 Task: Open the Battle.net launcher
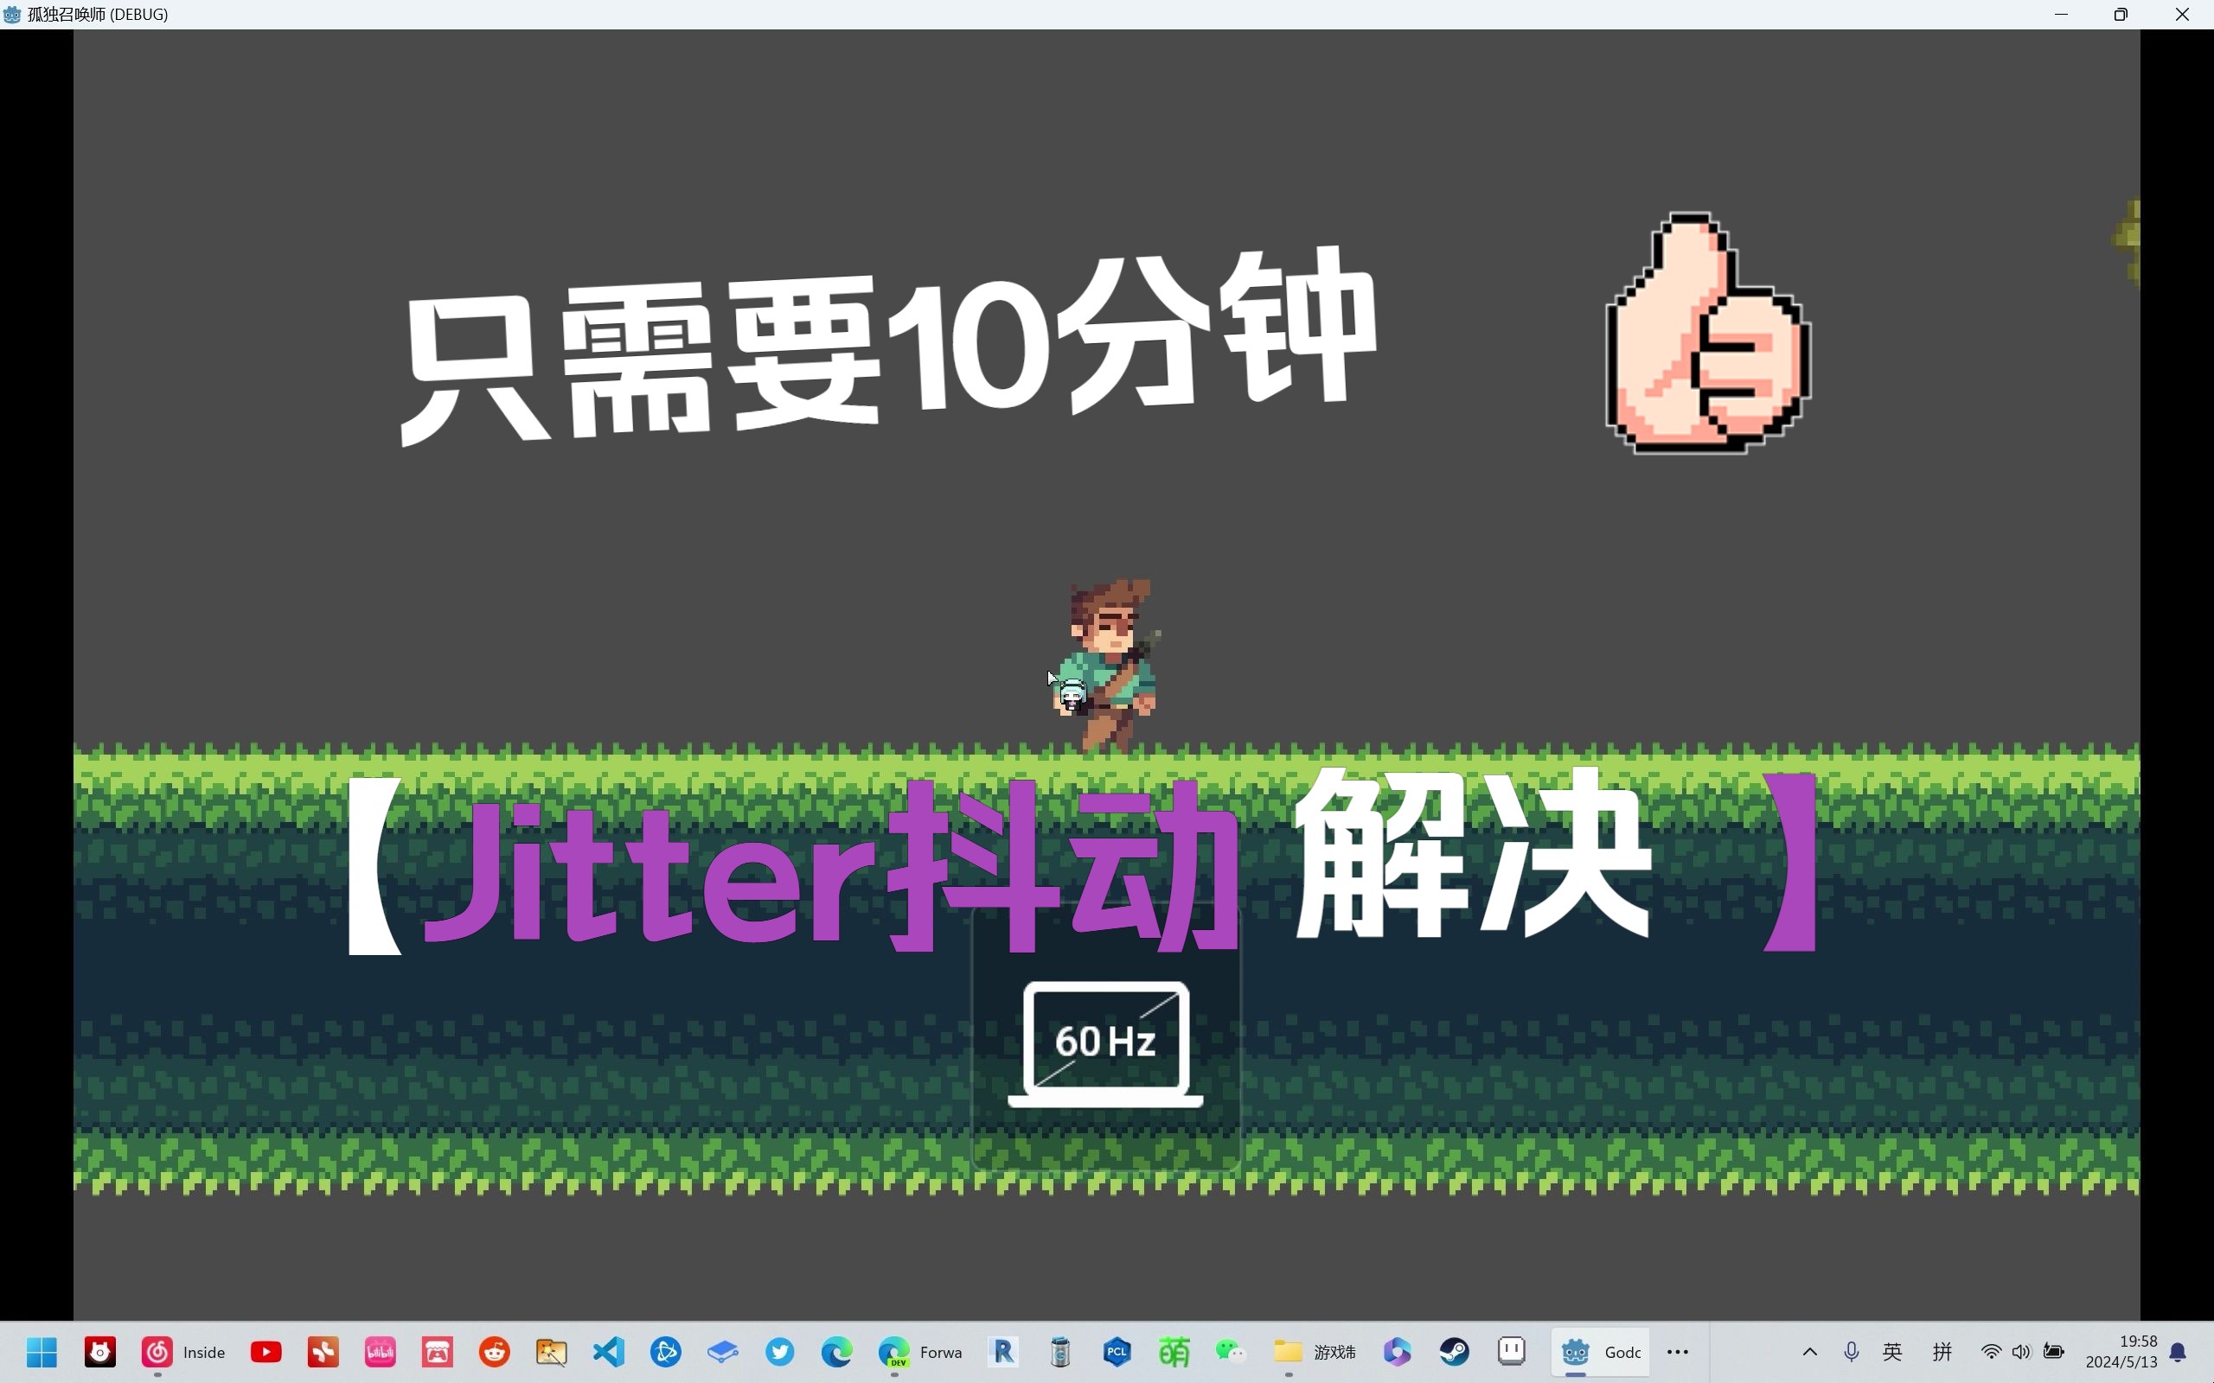(666, 1351)
